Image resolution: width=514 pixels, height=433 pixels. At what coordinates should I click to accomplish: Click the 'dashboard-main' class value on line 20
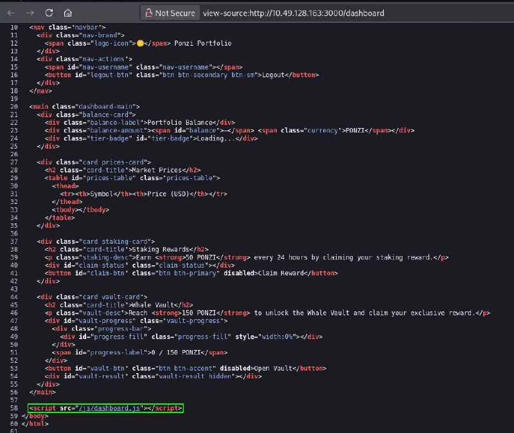coord(105,107)
